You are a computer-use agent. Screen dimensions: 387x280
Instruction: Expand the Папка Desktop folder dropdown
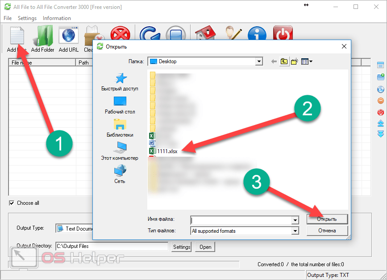pos(258,61)
